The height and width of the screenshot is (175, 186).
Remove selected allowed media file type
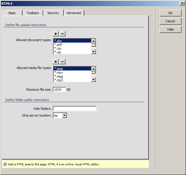click(x=62, y=62)
